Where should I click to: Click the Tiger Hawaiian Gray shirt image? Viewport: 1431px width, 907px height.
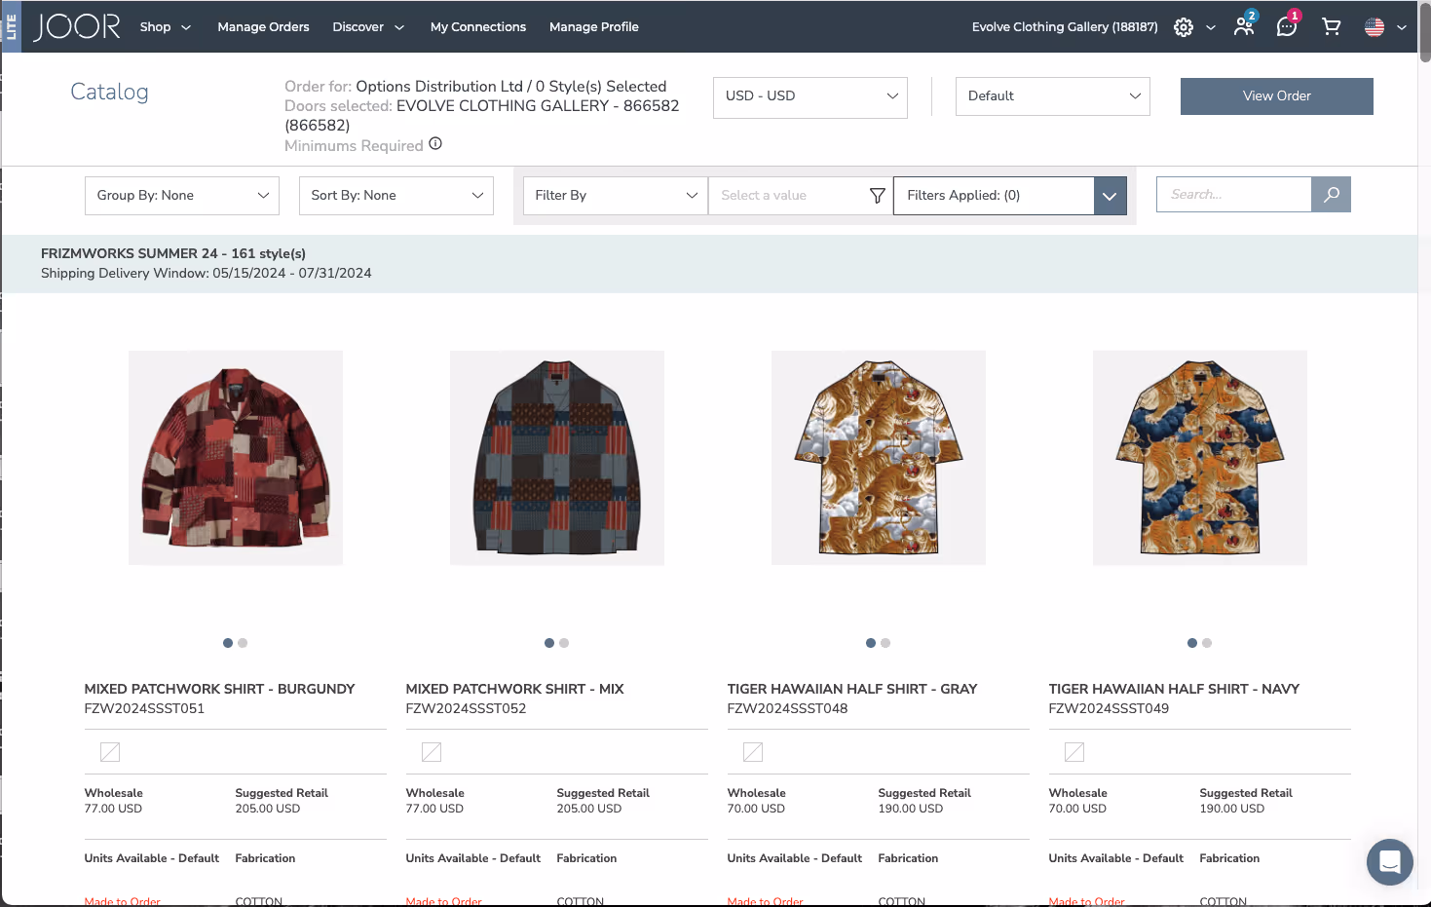(879, 458)
